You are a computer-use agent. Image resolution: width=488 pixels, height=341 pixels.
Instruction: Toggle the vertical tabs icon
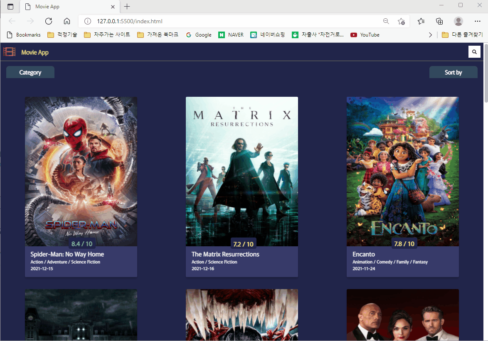pos(10,7)
